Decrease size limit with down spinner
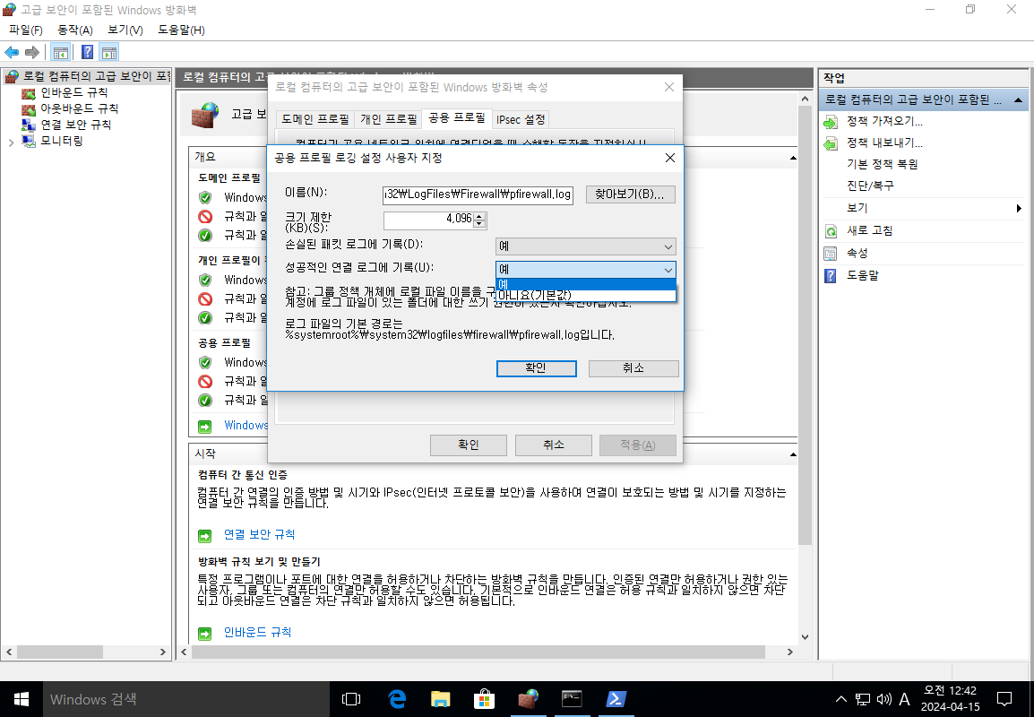The image size is (1034, 717). [x=480, y=224]
